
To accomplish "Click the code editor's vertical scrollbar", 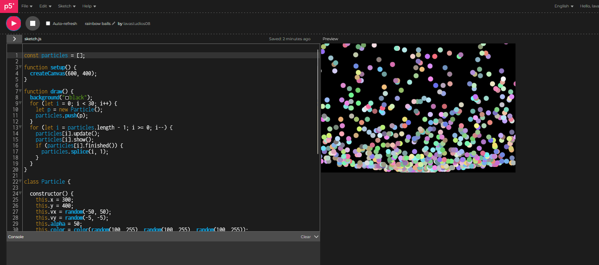I will pyautogui.click(x=318, y=102).
